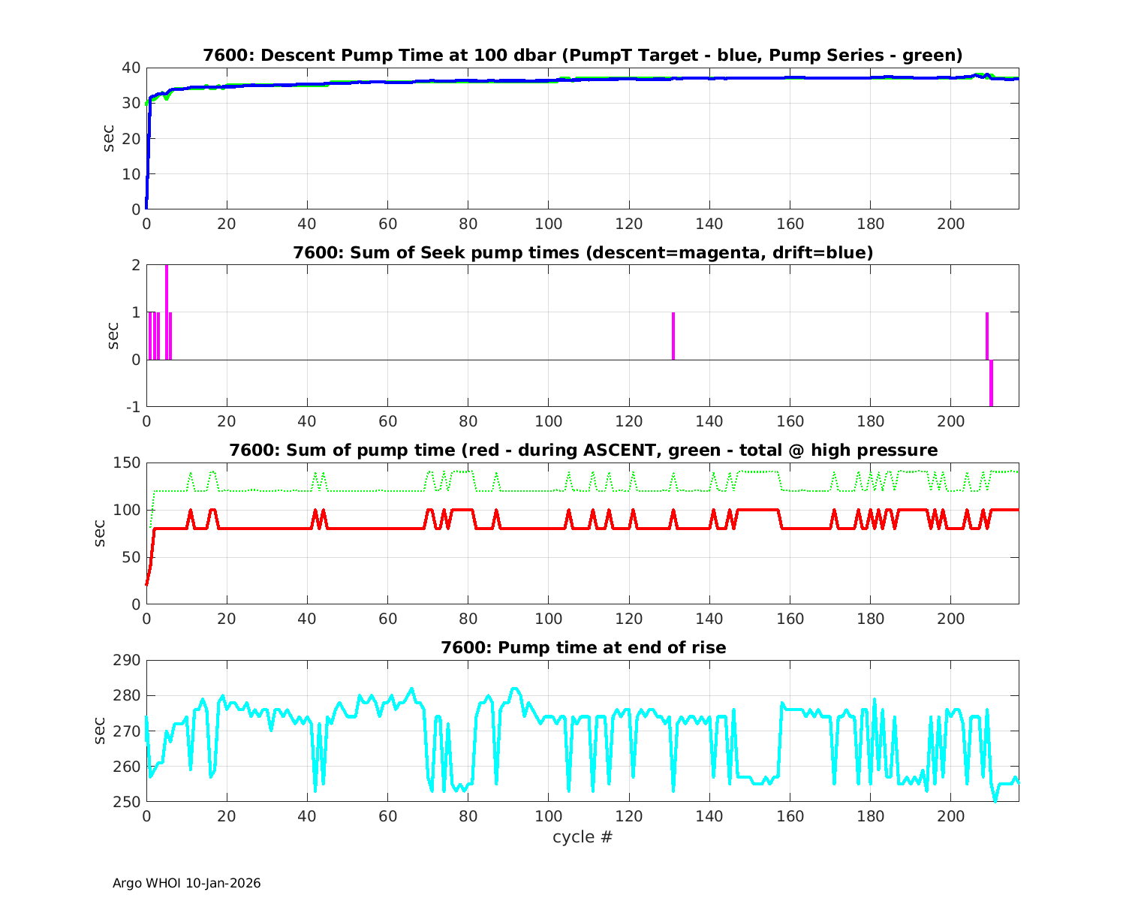Click the 150 y-axis tick on third plot
This screenshot has width=1126, height=901.
[x=127, y=463]
